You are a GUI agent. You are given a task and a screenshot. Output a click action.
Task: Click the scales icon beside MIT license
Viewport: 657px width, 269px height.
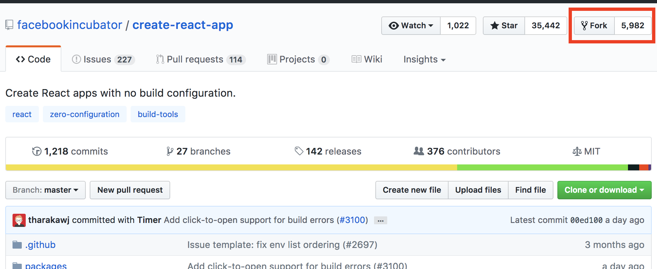577,151
